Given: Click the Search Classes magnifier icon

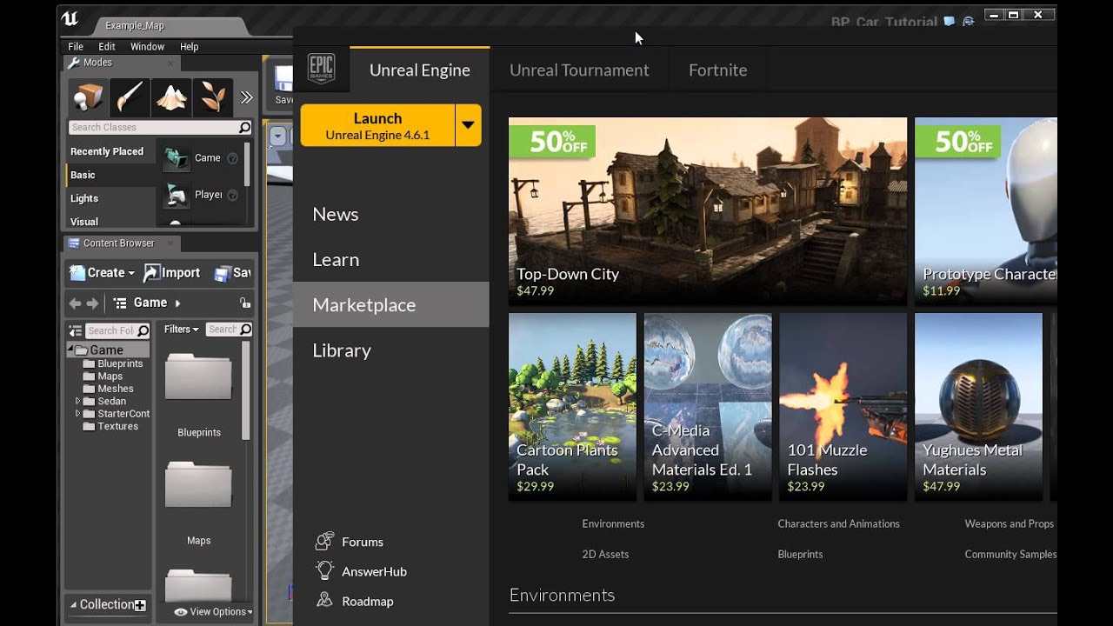Looking at the screenshot, I should click(x=244, y=127).
